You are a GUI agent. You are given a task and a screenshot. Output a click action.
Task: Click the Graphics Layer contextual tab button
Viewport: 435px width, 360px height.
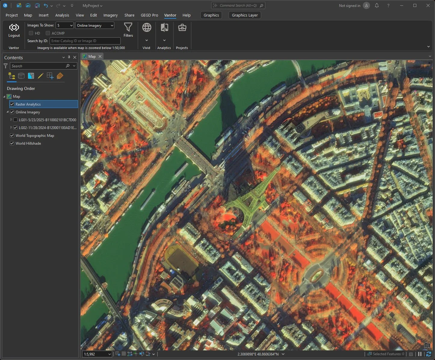(245, 15)
